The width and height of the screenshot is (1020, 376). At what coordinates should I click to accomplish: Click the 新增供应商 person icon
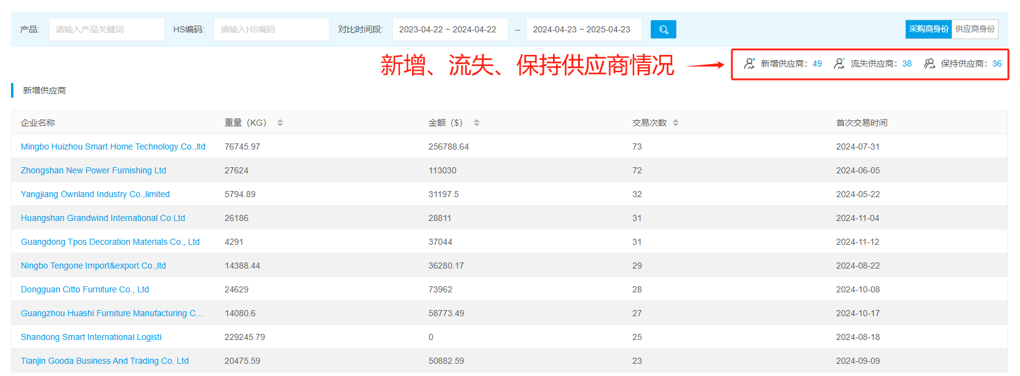tap(750, 63)
